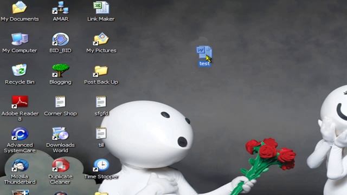Image resolution: width=347 pixels, height=195 pixels.
Task: Open the Mozilla Thunderbird shortcut
Action: [20, 165]
